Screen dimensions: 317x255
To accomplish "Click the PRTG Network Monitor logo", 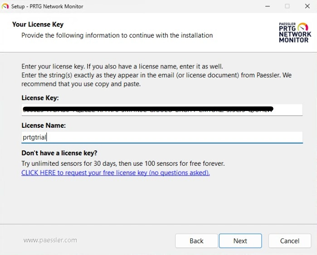I will [x=295, y=32].
